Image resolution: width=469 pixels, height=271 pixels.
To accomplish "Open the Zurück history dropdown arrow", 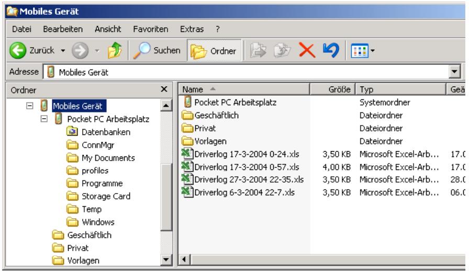I will 63,51.
